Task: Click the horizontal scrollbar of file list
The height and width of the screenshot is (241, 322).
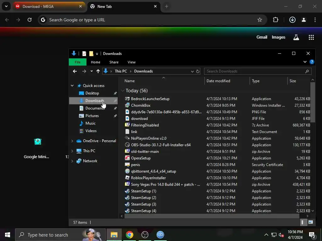Action: (x=212, y=216)
